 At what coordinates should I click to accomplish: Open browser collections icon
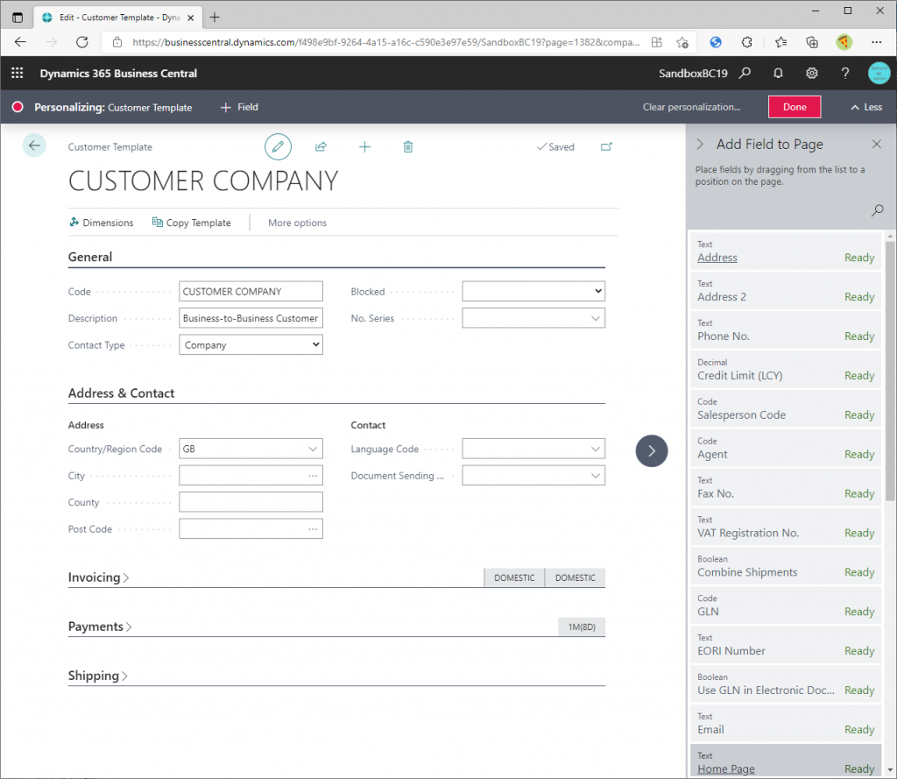(812, 42)
